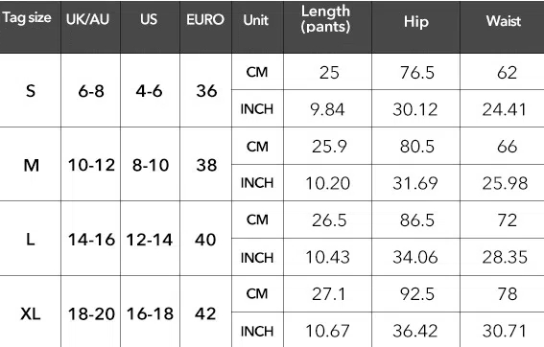
Task: Click hip value 76.5 cell
Action: 415,72
